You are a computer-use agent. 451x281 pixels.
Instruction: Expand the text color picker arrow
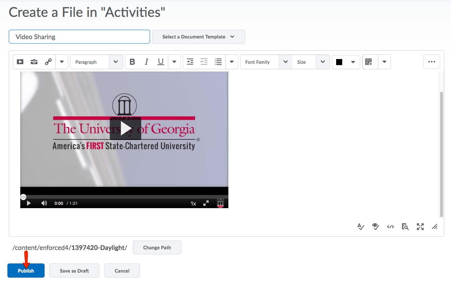tap(353, 62)
